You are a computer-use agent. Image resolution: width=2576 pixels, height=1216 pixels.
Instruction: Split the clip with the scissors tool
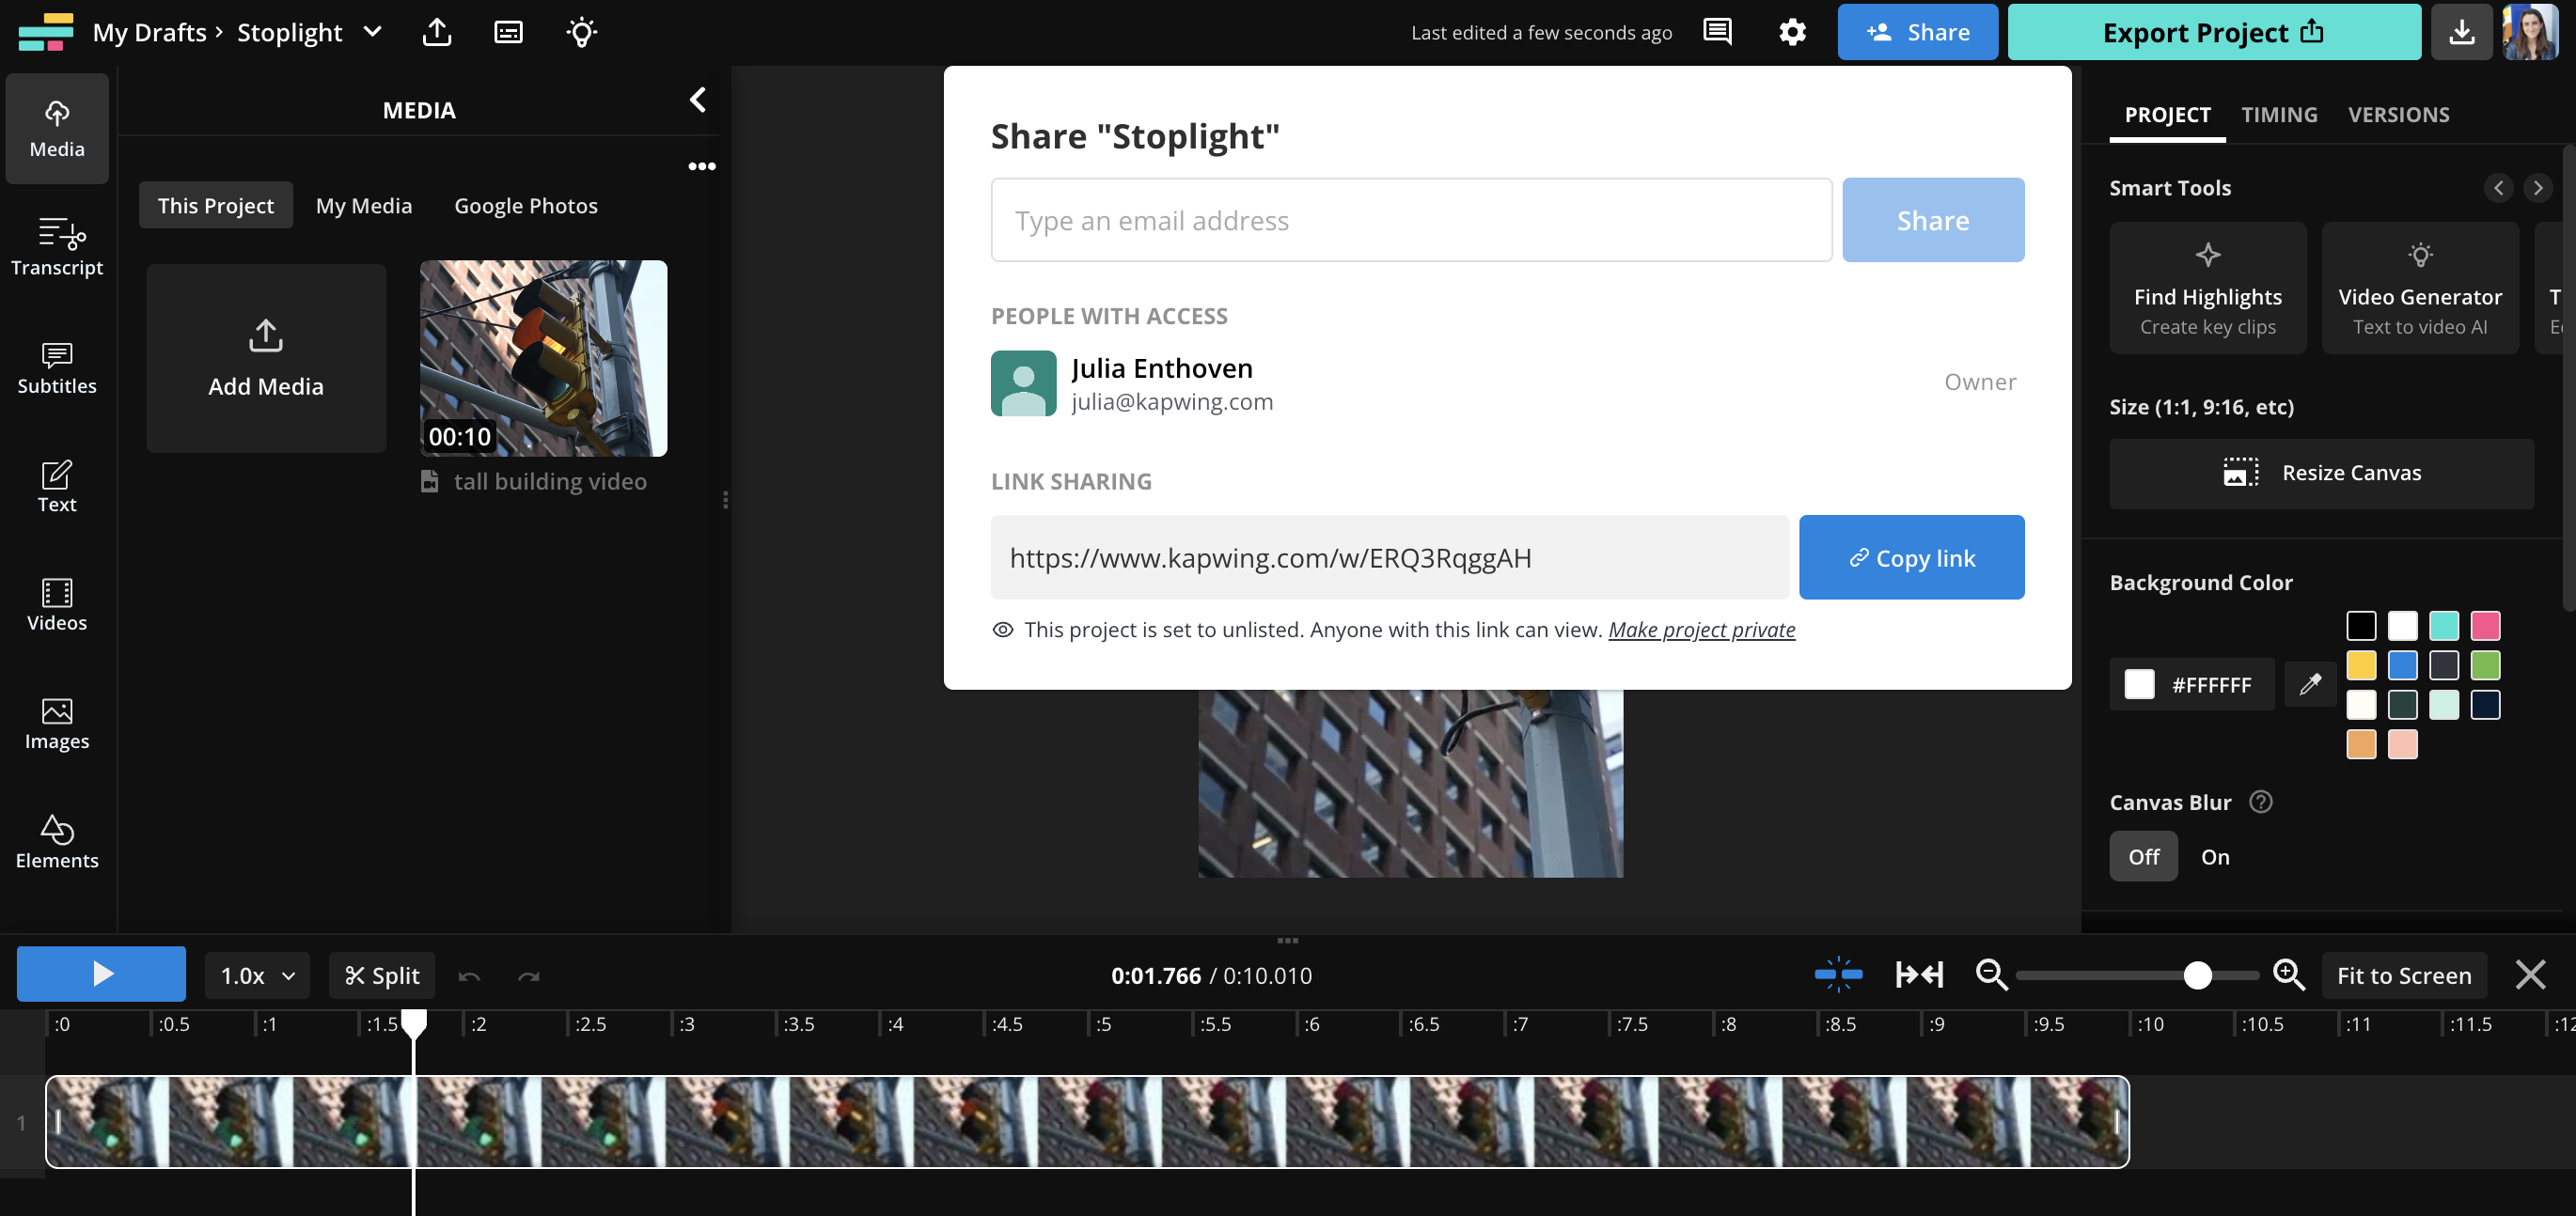382,974
